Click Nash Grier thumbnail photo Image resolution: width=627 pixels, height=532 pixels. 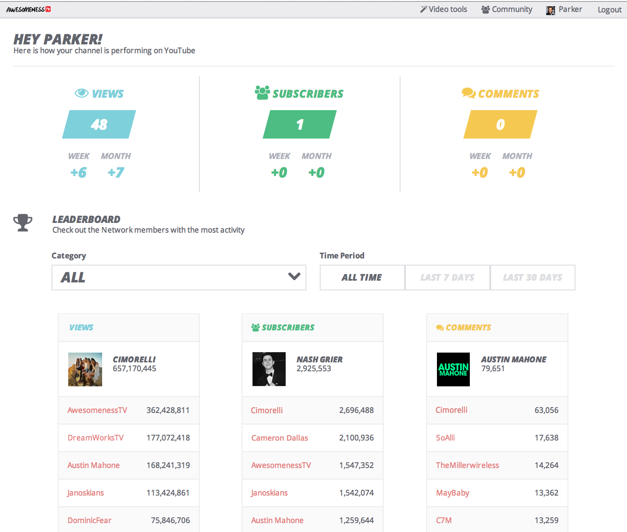pos(269,369)
